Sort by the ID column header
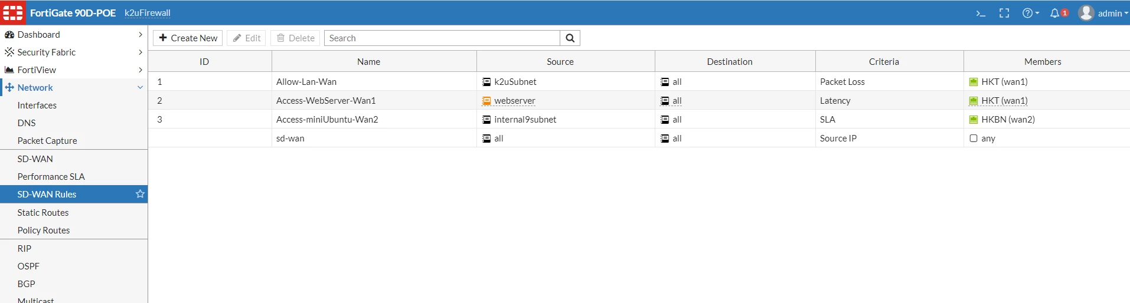 tap(204, 61)
